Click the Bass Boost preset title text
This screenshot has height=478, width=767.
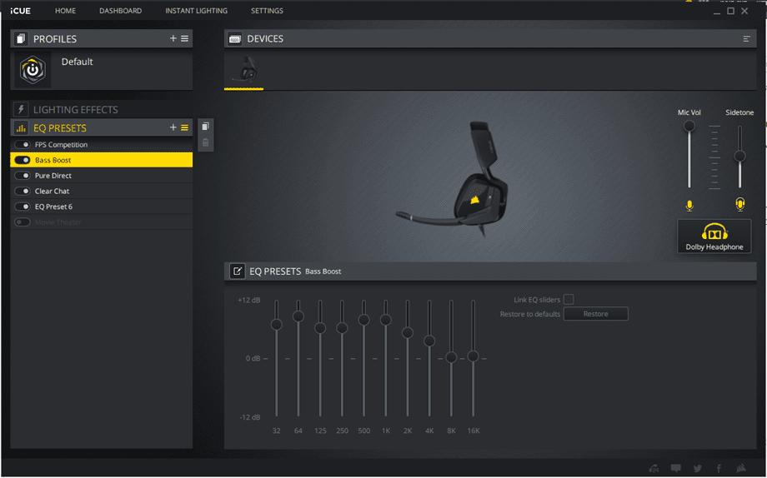pyautogui.click(x=323, y=271)
